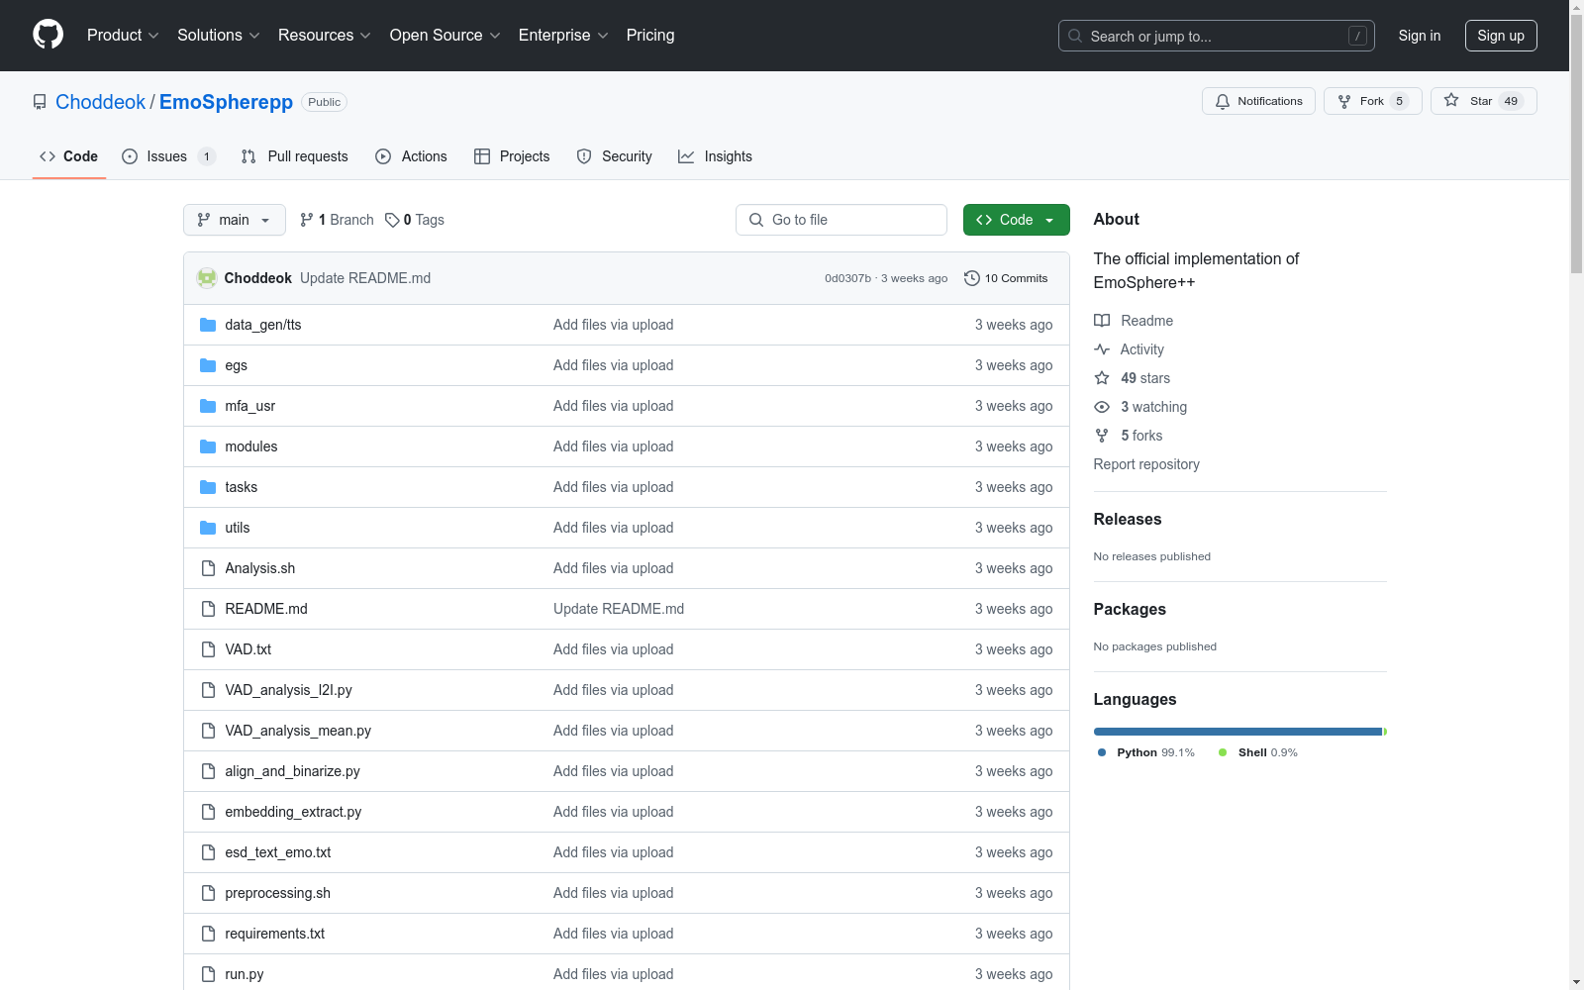Click the eye icon beside 3 watching

click(x=1102, y=407)
